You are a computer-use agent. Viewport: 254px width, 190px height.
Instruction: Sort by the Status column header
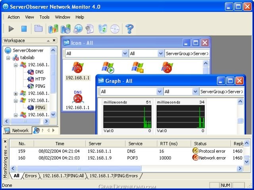point(211,144)
